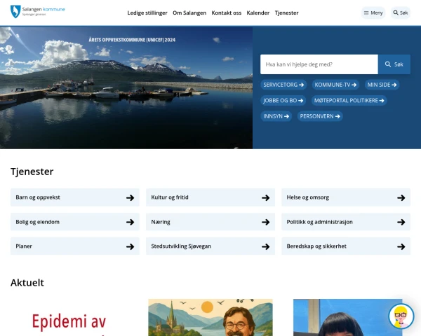This screenshot has width=421, height=336.
Task: Click the arrow beside Beredskap og sikkerhet
Action: coord(401,246)
